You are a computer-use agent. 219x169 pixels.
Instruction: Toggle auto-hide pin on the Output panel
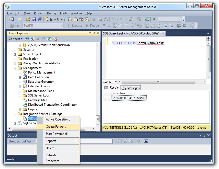point(205,135)
